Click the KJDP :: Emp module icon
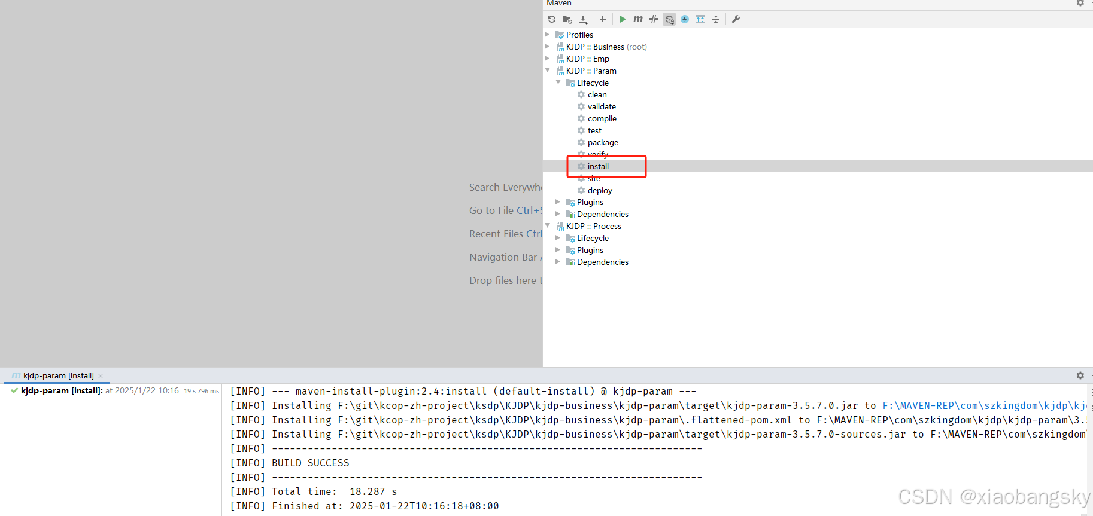Screen dimensions: 1093x516 560,59
